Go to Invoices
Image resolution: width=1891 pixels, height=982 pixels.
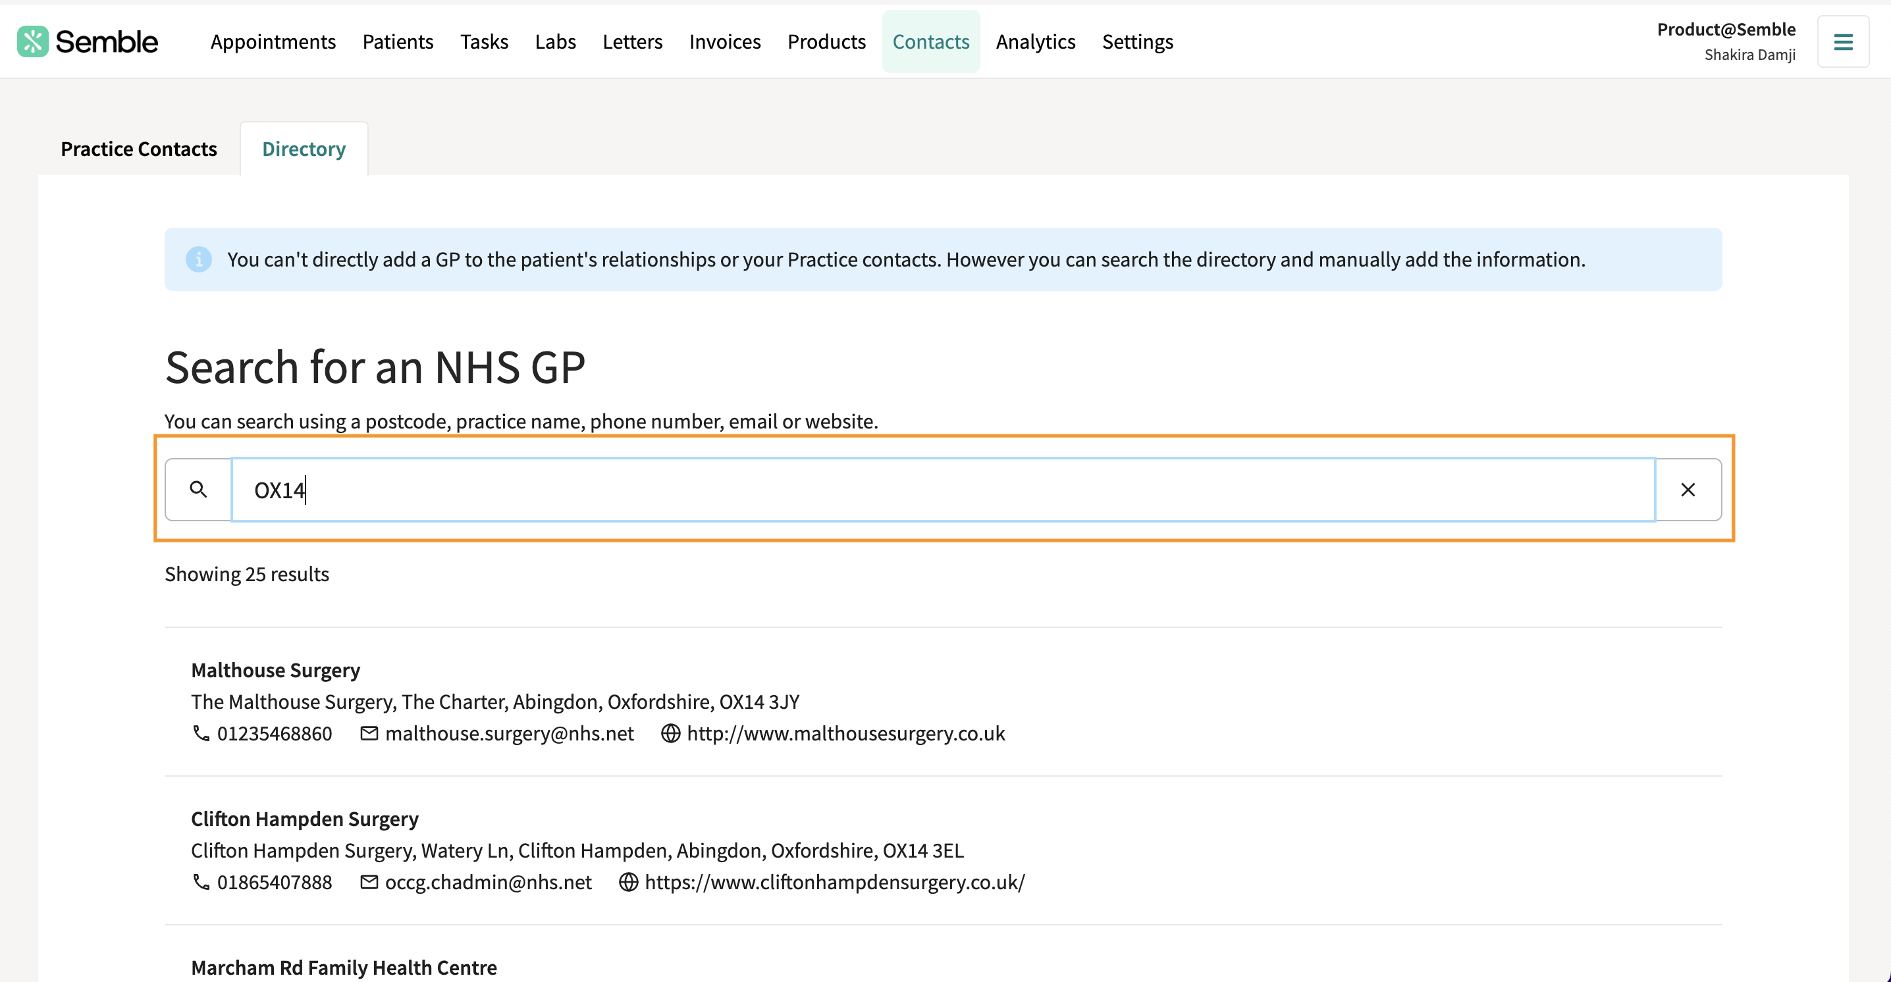pyautogui.click(x=726, y=42)
